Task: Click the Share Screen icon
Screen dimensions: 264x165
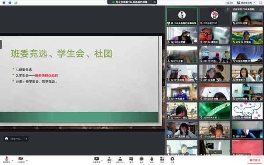Action: point(97,160)
